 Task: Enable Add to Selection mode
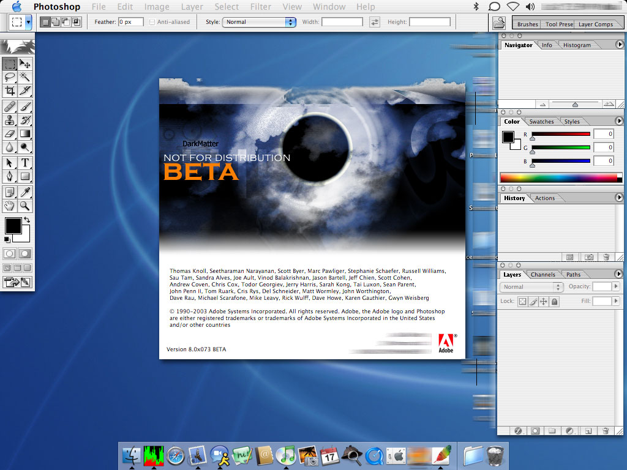coord(56,22)
